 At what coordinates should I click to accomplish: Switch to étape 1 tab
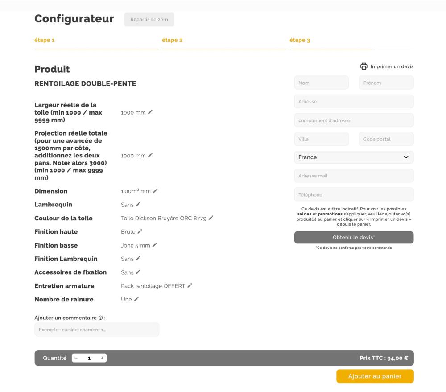pyautogui.click(x=45, y=41)
